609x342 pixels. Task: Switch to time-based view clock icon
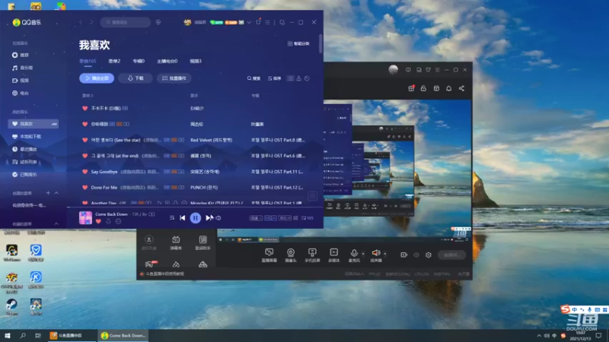coord(308,78)
